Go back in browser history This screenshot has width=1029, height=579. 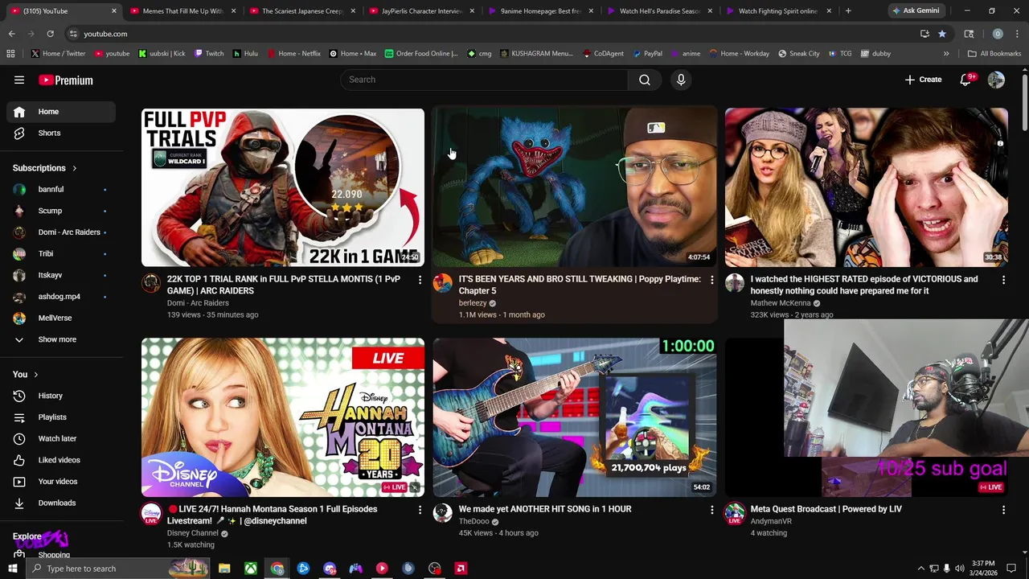click(x=12, y=34)
